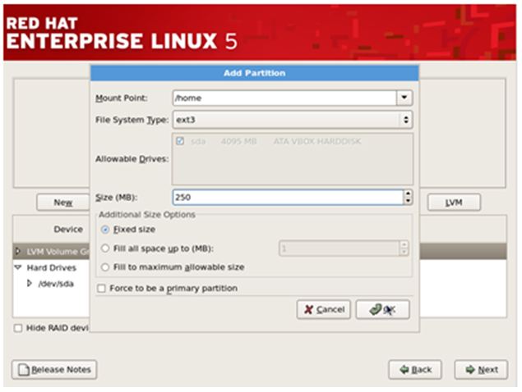Decrease Size (MB) with the down stepper arrow
The image size is (522, 392).
coord(408,201)
